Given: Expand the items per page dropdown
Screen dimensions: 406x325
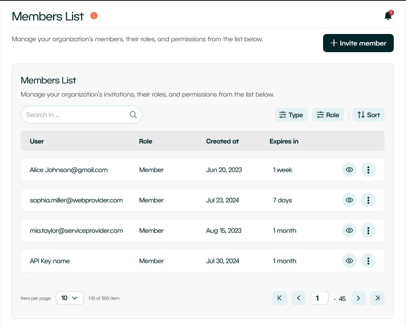Looking at the screenshot, I should pyautogui.click(x=70, y=298).
